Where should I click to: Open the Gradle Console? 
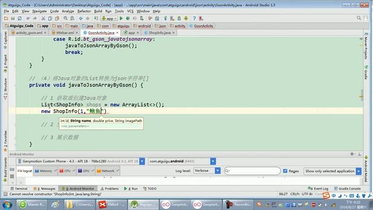tap(347, 188)
